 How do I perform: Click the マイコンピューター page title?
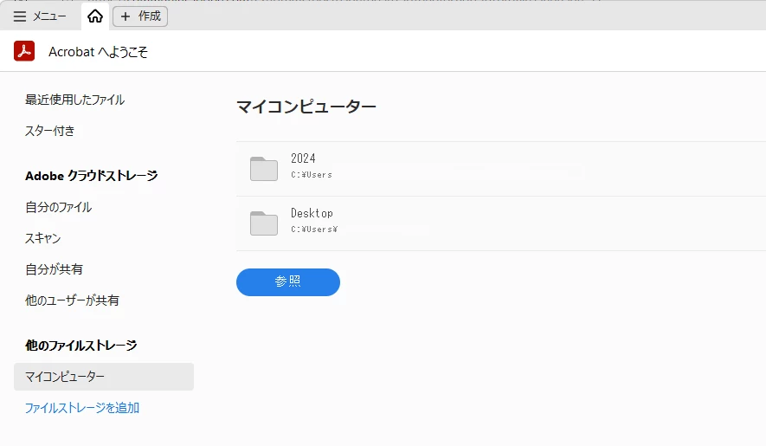pos(306,107)
